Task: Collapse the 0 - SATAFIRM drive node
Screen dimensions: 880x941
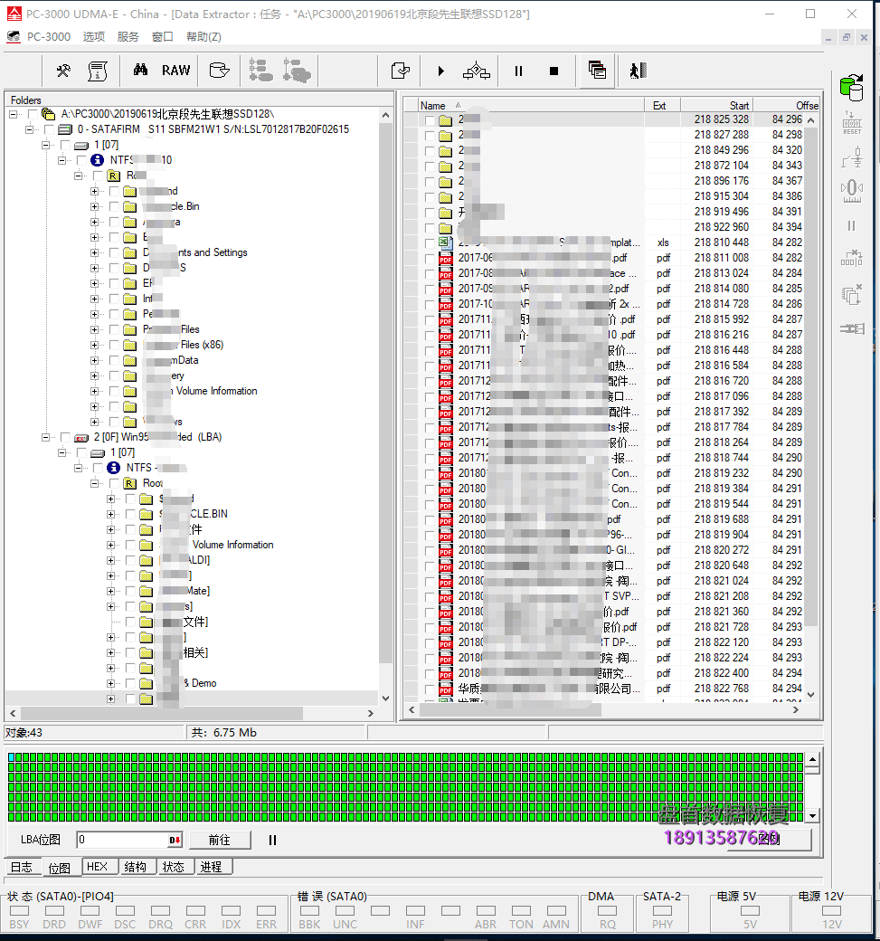Action: [x=29, y=129]
